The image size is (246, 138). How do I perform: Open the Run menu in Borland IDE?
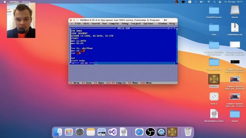coord(104,23)
